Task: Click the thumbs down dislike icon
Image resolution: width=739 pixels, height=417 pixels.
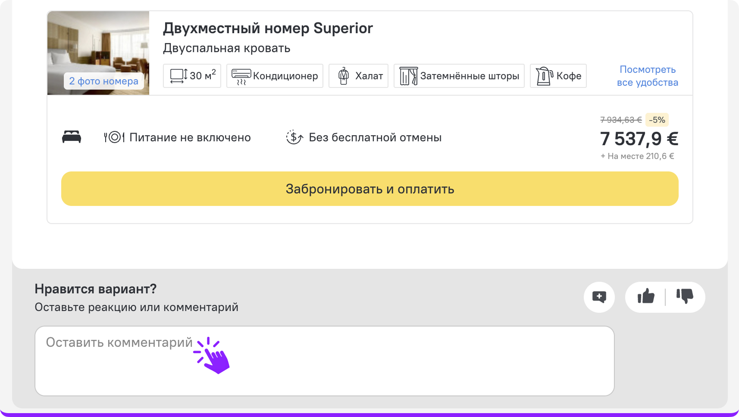Action: pos(684,297)
